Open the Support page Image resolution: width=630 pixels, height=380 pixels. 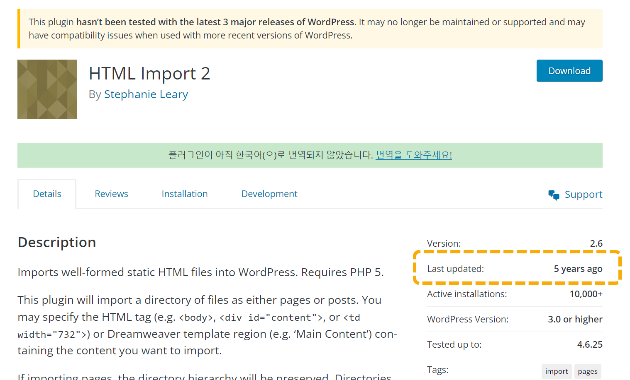(x=583, y=194)
